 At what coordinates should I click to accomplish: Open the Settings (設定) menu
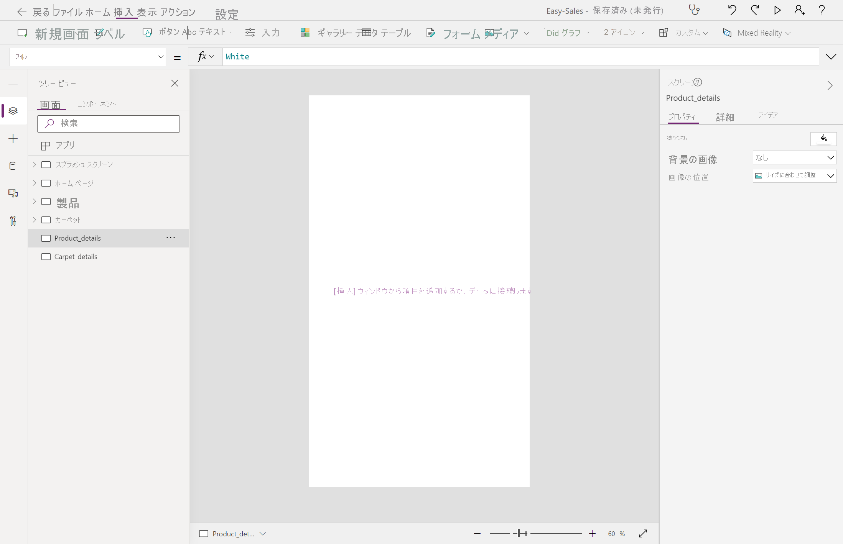pyautogui.click(x=227, y=15)
